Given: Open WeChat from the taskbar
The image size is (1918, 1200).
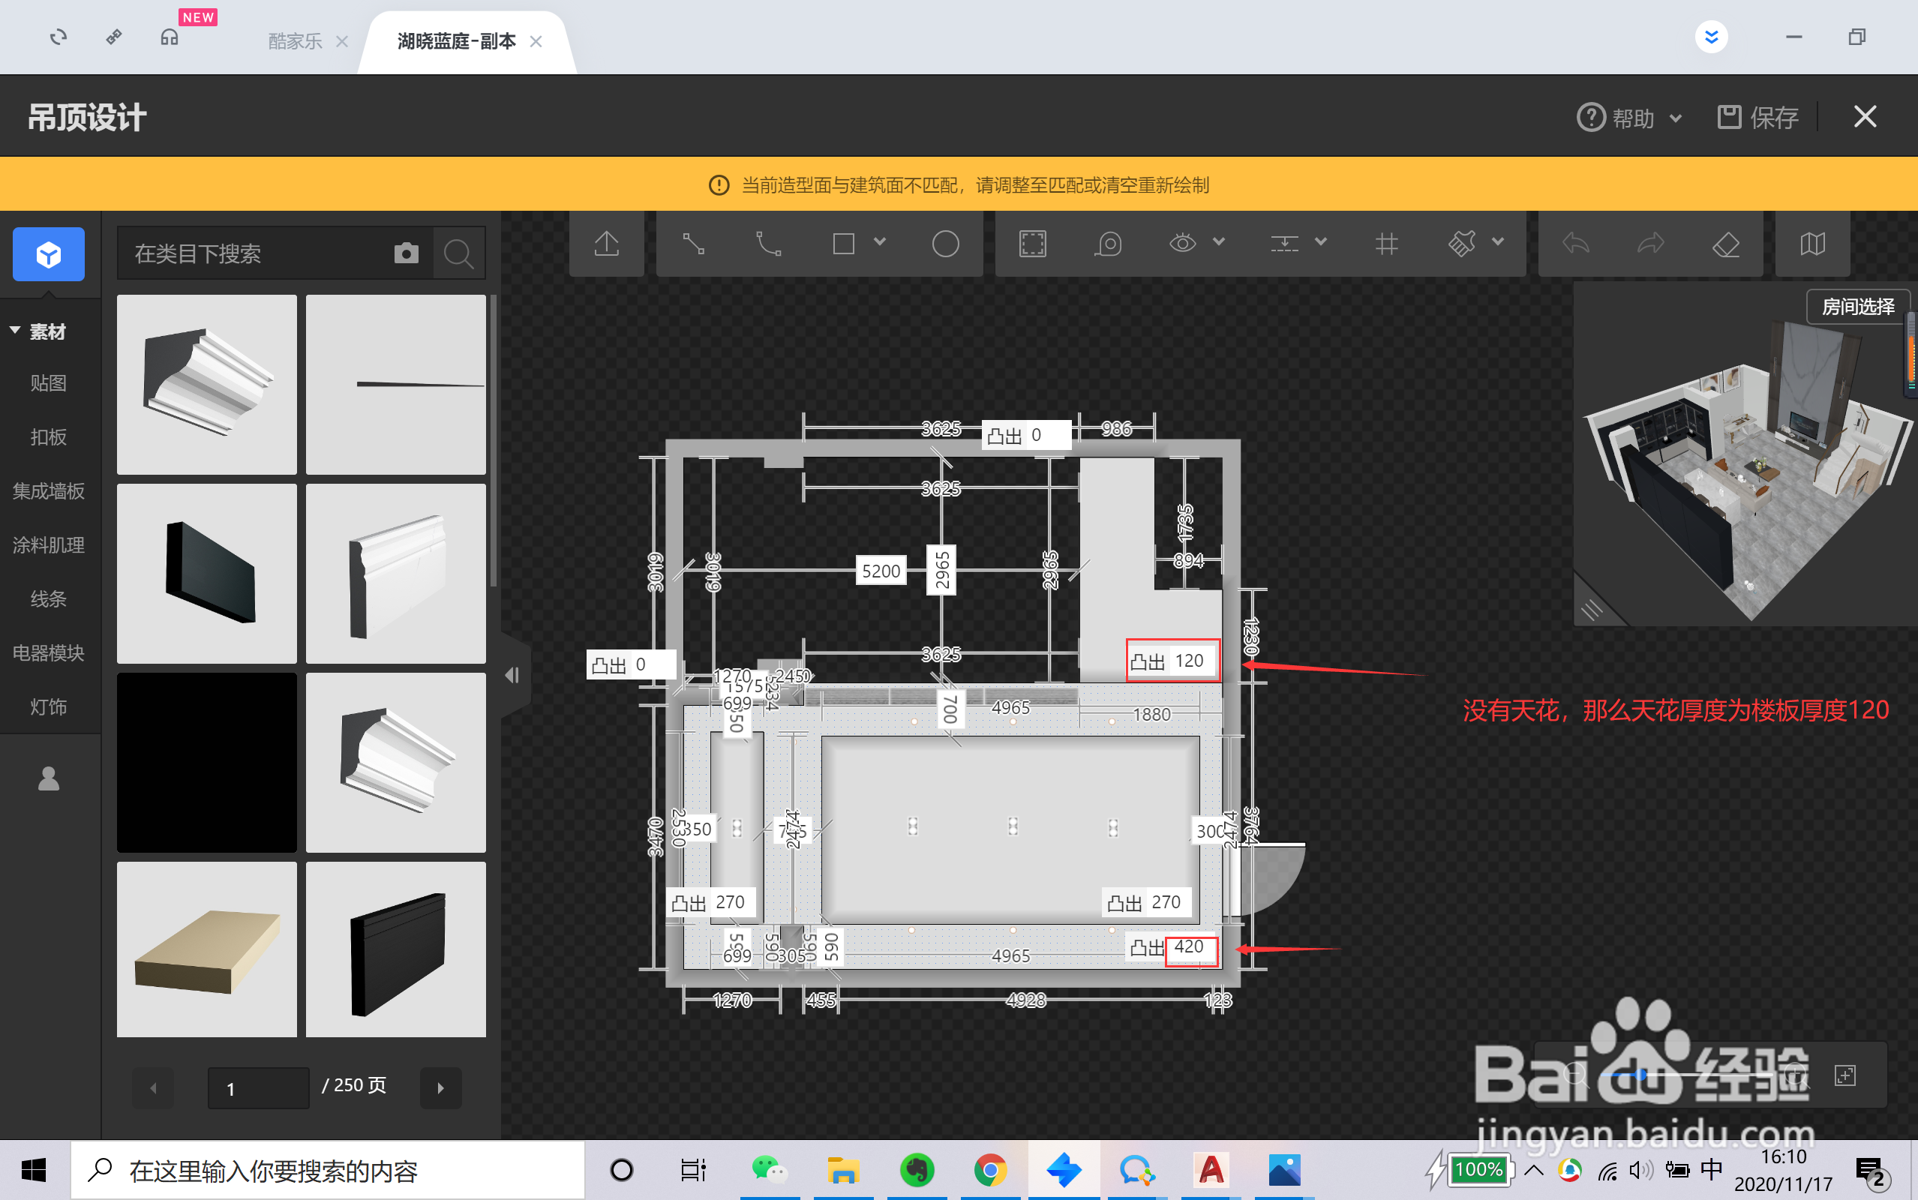Looking at the screenshot, I should click(x=768, y=1169).
